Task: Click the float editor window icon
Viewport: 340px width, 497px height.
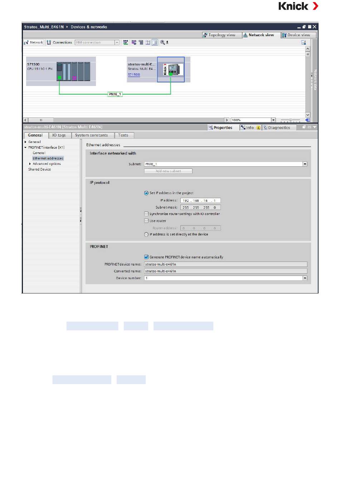Action: [x=304, y=27]
